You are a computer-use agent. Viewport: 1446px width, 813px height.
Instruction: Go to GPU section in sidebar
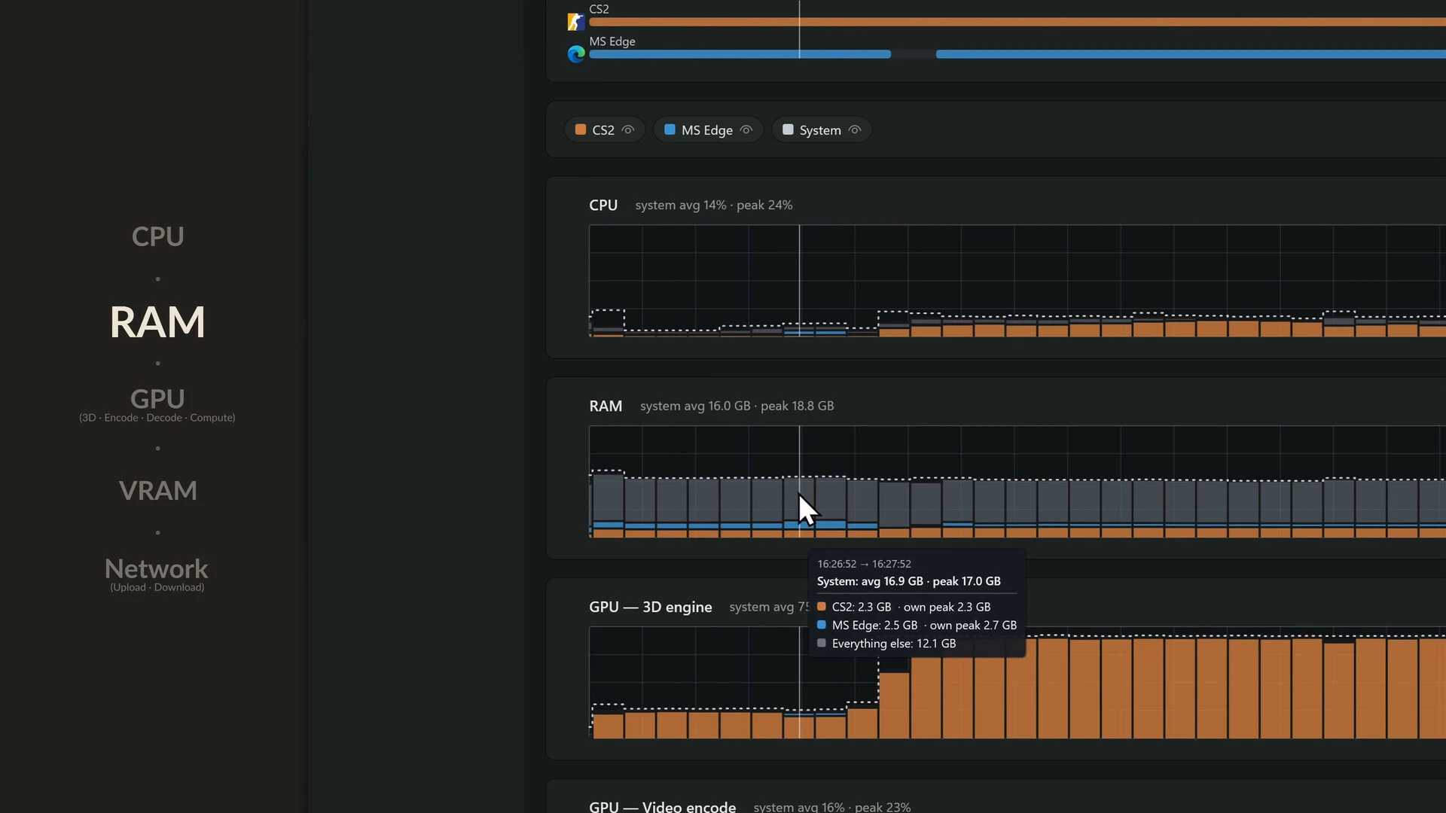pyautogui.click(x=157, y=398)
